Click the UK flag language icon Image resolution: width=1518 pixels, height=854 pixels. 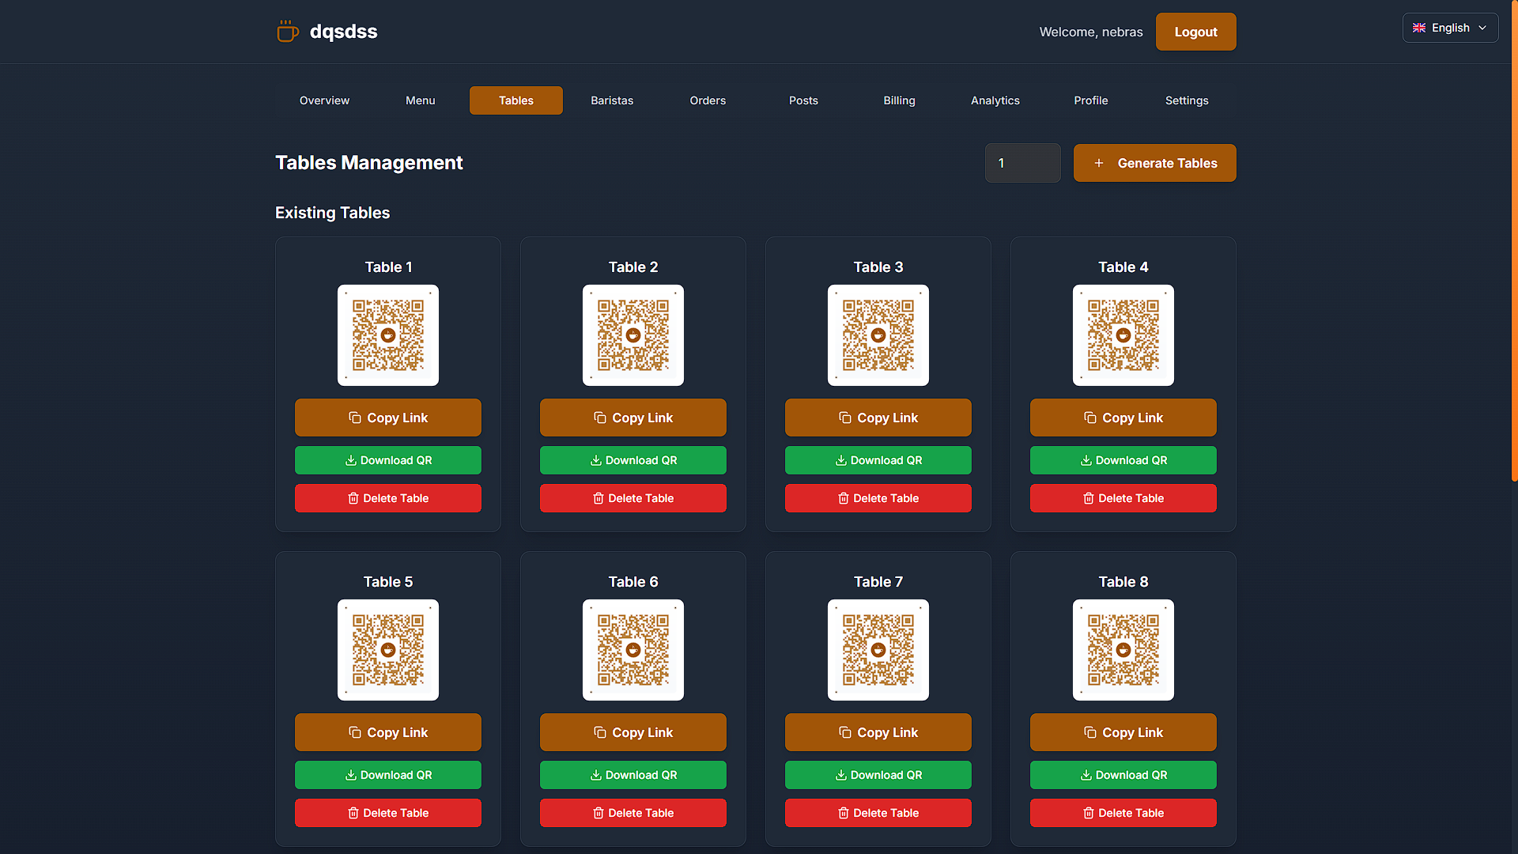pos(1419,28)
